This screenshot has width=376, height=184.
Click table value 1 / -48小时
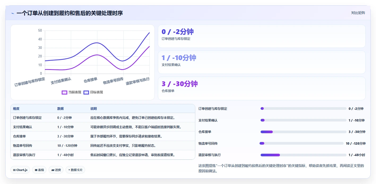66,155
